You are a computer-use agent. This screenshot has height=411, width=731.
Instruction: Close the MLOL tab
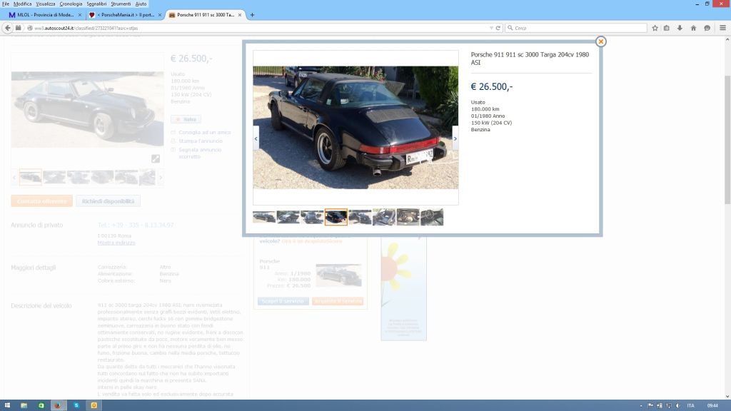[80, 15]
